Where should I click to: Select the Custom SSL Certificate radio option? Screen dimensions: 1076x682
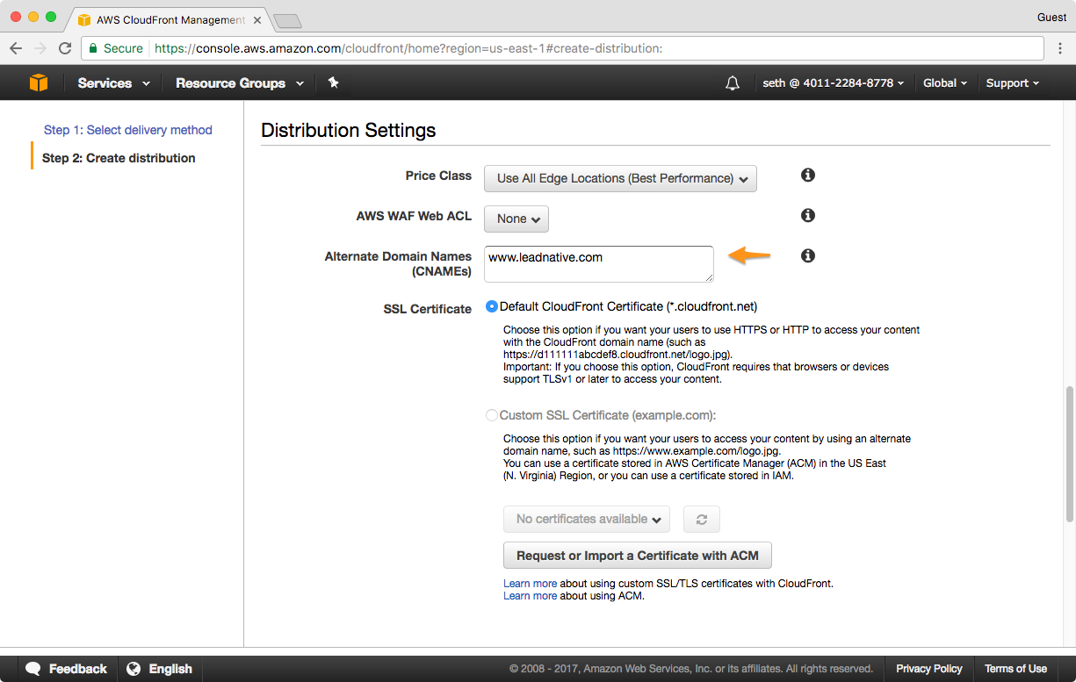pos(492,415)
